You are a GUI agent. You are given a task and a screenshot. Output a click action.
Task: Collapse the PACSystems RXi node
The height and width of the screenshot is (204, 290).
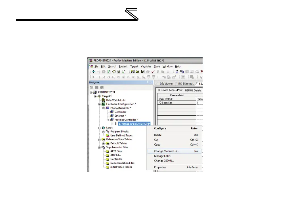click(x=104, y=108)
